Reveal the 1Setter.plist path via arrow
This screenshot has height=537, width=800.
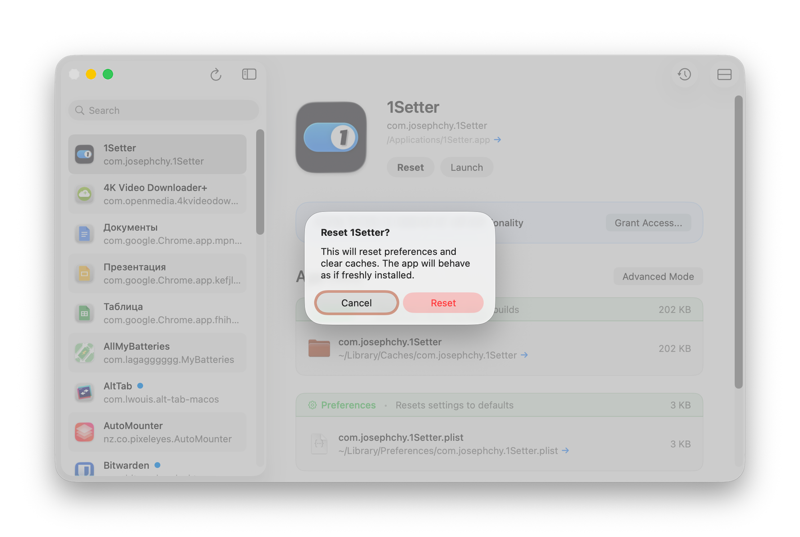pyautogui.click(x=565, y=451)
